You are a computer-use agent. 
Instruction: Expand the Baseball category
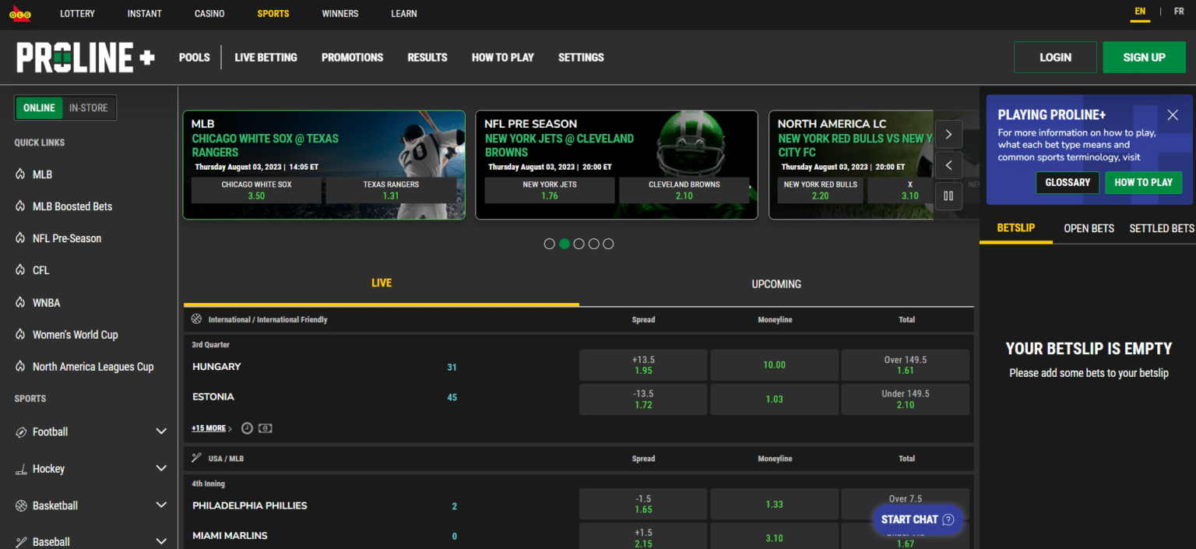pos(161,540)
